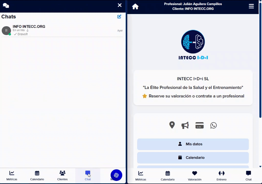Open the Métricas tab in right panel
This screenshot has height=184, width=262.
pyautogui.click(x=141, y=176)
